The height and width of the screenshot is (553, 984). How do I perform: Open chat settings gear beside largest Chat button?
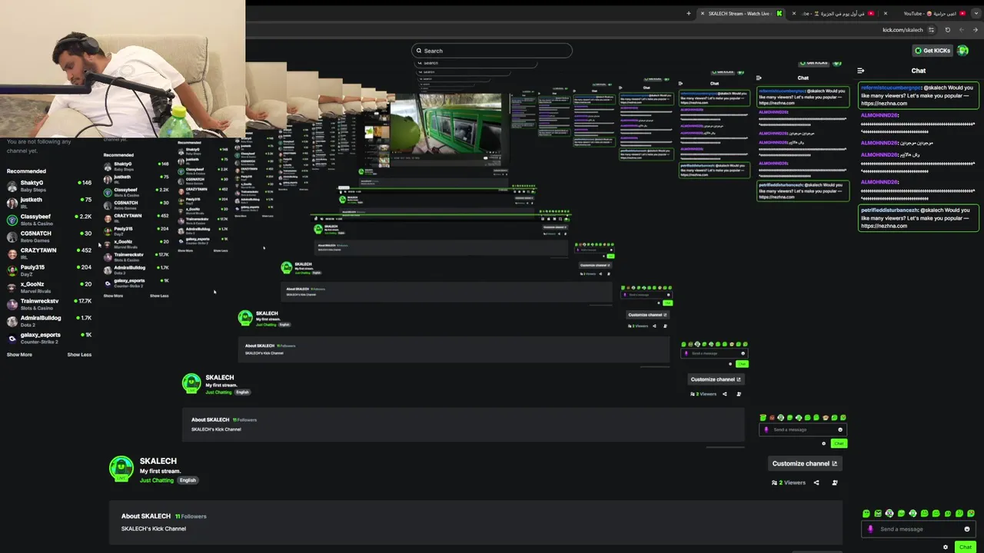(946, 547)
